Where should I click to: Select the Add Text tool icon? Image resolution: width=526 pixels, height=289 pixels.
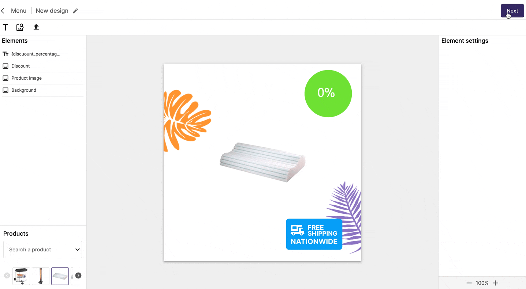[5, 27]
